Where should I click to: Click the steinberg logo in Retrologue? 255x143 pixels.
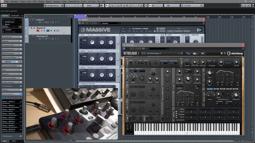click(x=235, y=53)
